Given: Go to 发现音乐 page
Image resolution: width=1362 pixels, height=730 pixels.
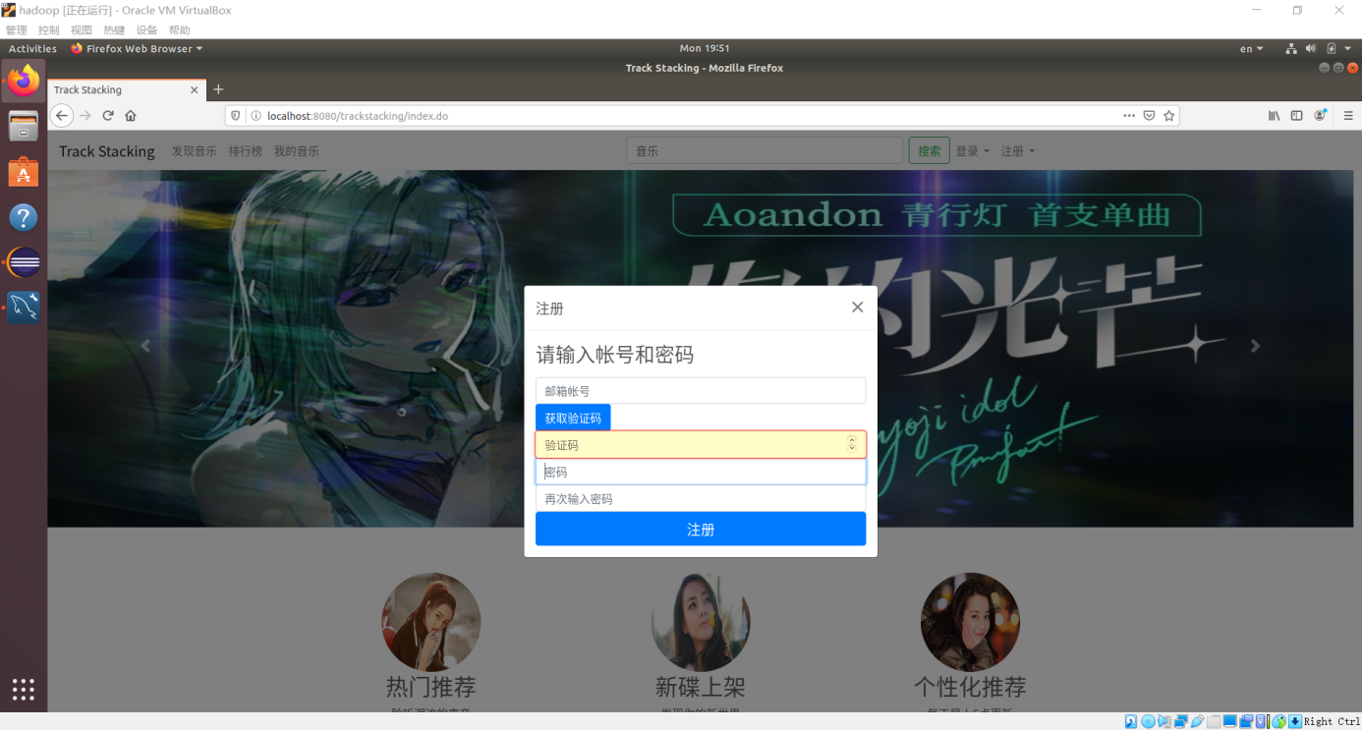Looking at the screenshot, I should coord(195,151).
